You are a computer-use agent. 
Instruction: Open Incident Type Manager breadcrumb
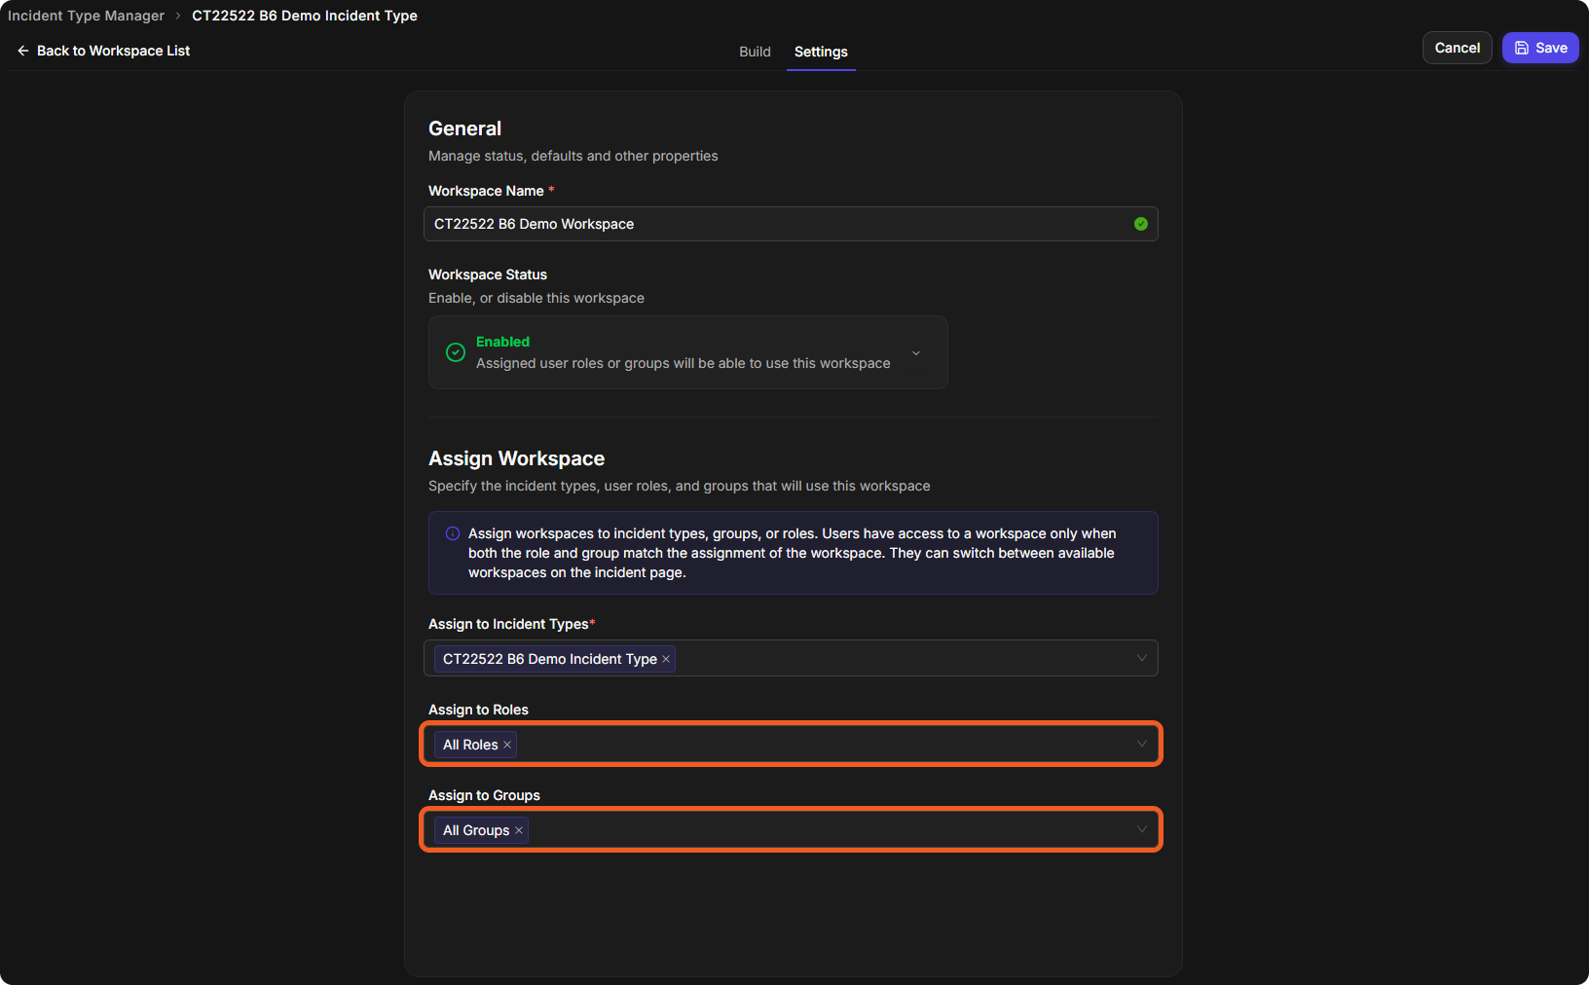(86, 16)
